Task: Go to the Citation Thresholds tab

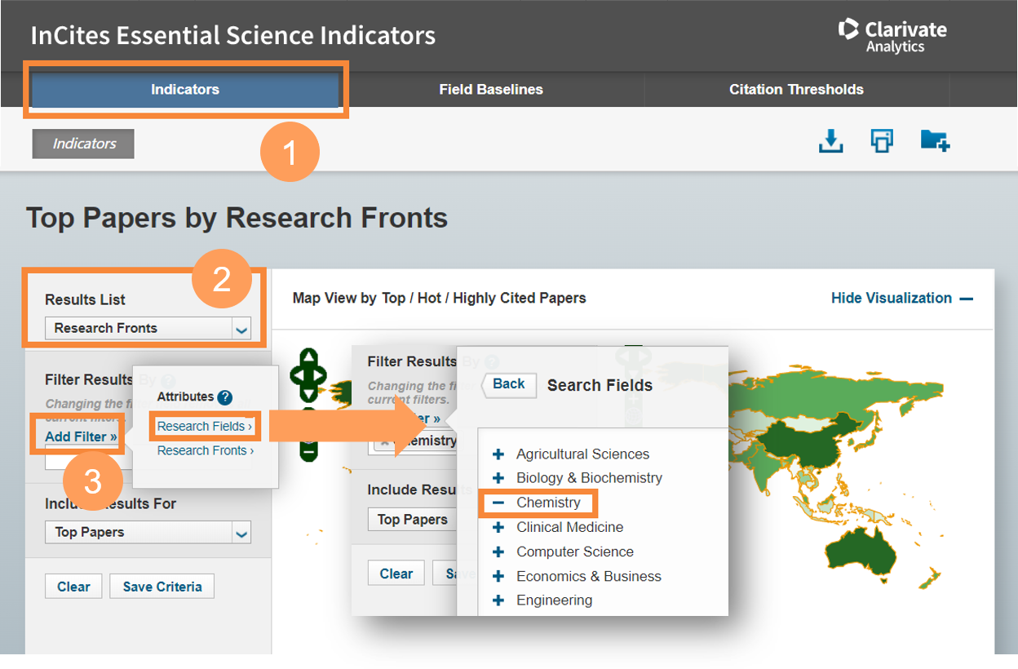Action: click(796, 90)
